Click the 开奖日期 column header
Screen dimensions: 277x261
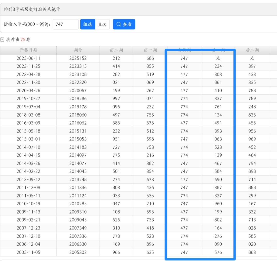28,50
